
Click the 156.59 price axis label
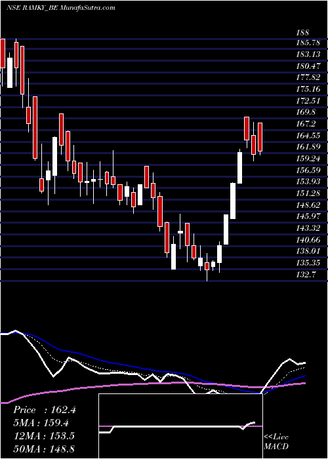pyautogui.click(x=308, y=170)
